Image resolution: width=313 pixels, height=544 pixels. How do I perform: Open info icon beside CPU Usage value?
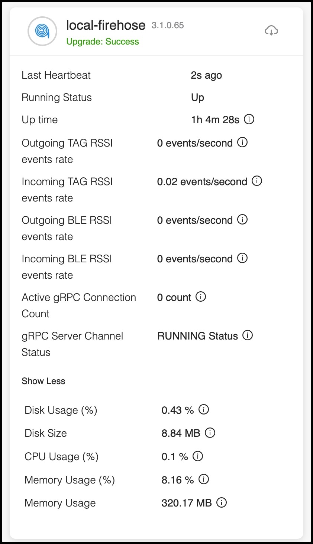(x=198, y=456)
